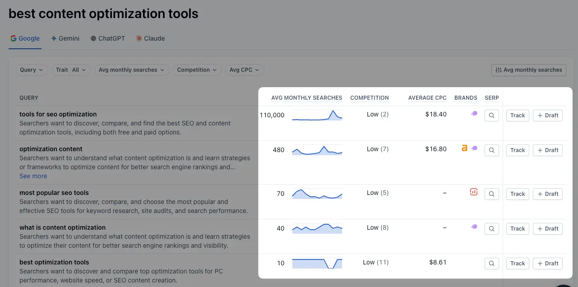
Task: Switch to the ChatGPT tab
Action: (x=108, y=38)
